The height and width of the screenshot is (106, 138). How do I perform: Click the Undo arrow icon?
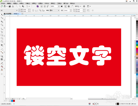tap(27, 6)
